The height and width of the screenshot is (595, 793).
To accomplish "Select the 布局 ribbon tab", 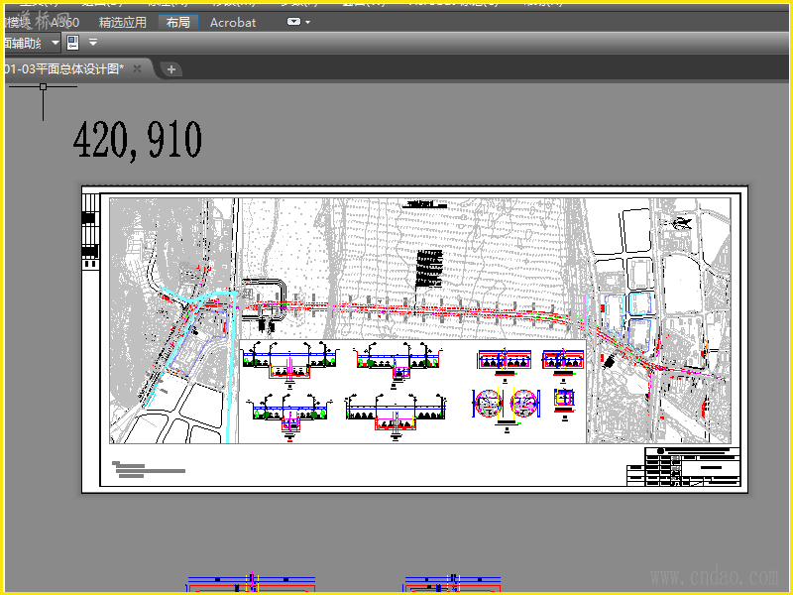I will (x=178, y=23).
